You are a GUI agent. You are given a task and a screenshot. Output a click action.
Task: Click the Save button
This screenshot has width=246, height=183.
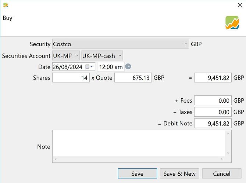(x=137, y=173)
